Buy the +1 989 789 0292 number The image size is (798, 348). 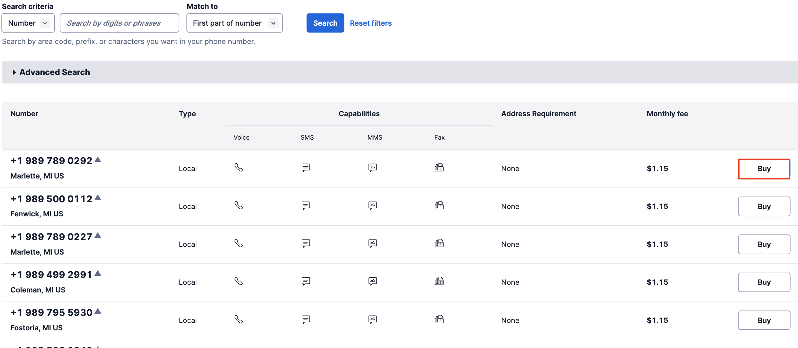(764, 169)
